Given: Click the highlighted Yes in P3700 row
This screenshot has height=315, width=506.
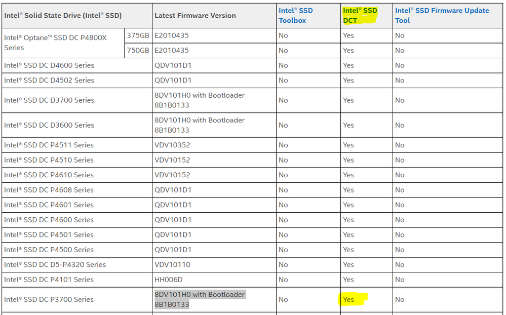Looking at the screenshot, I should 348,299.
